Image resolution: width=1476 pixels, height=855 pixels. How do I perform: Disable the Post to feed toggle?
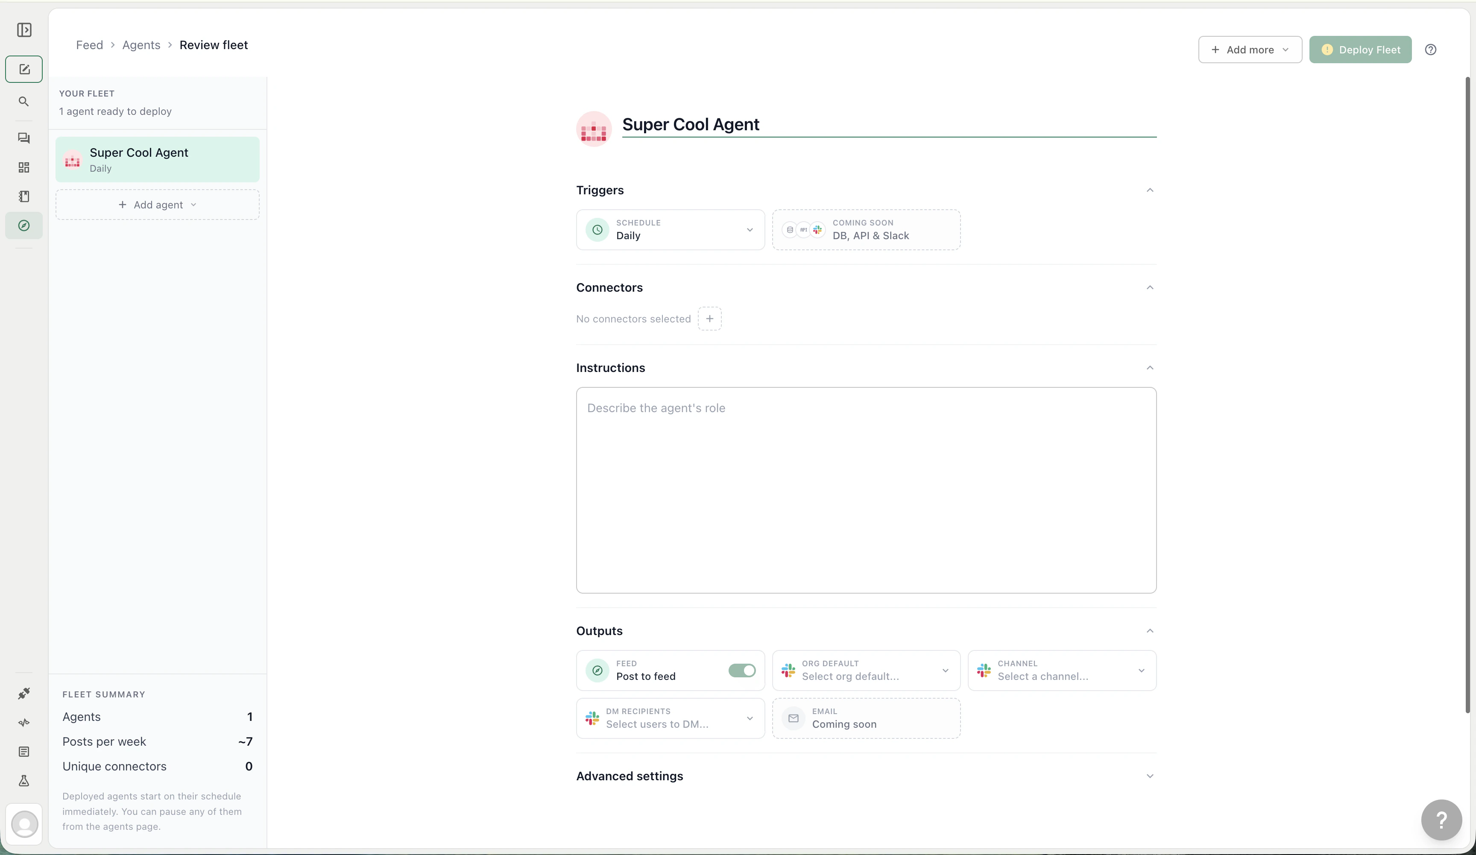coord(741,671)
